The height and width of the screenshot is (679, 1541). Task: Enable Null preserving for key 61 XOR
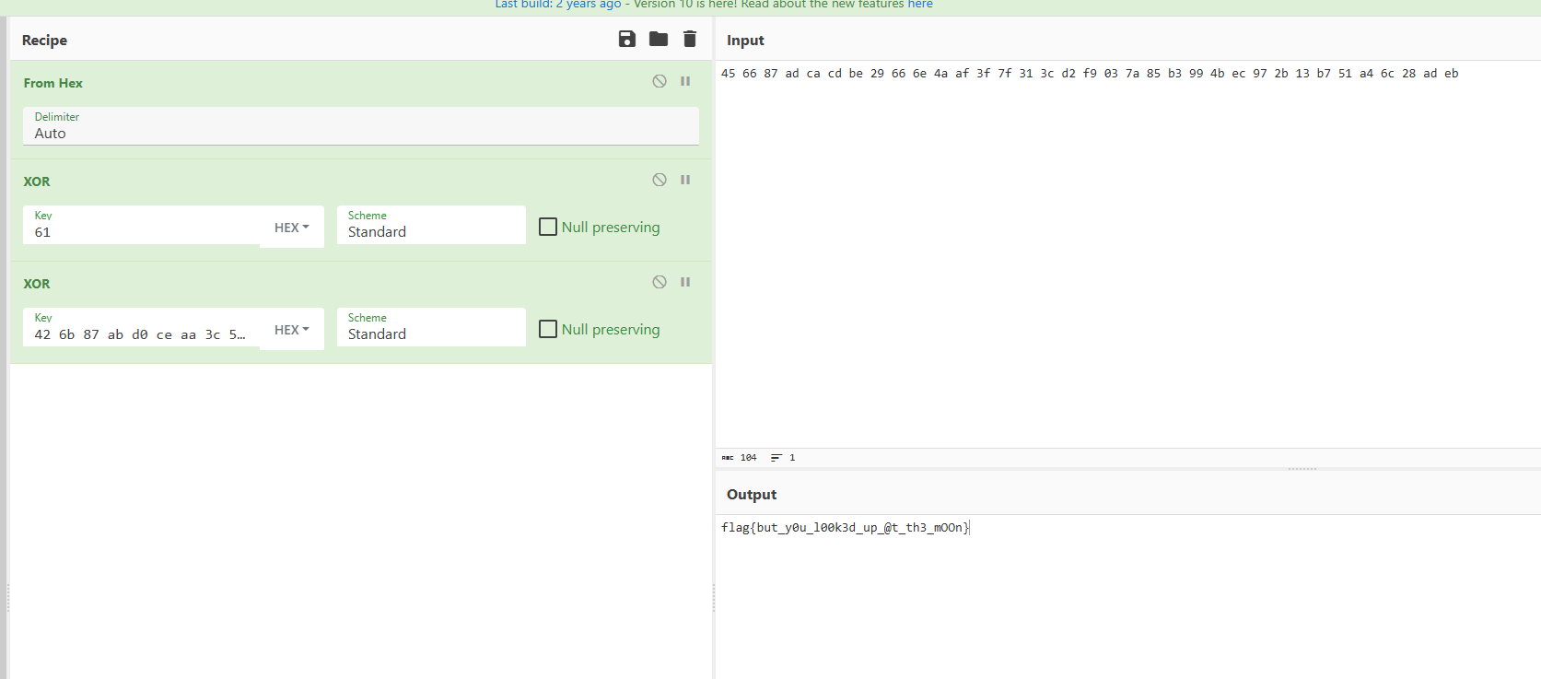[548, 227]
